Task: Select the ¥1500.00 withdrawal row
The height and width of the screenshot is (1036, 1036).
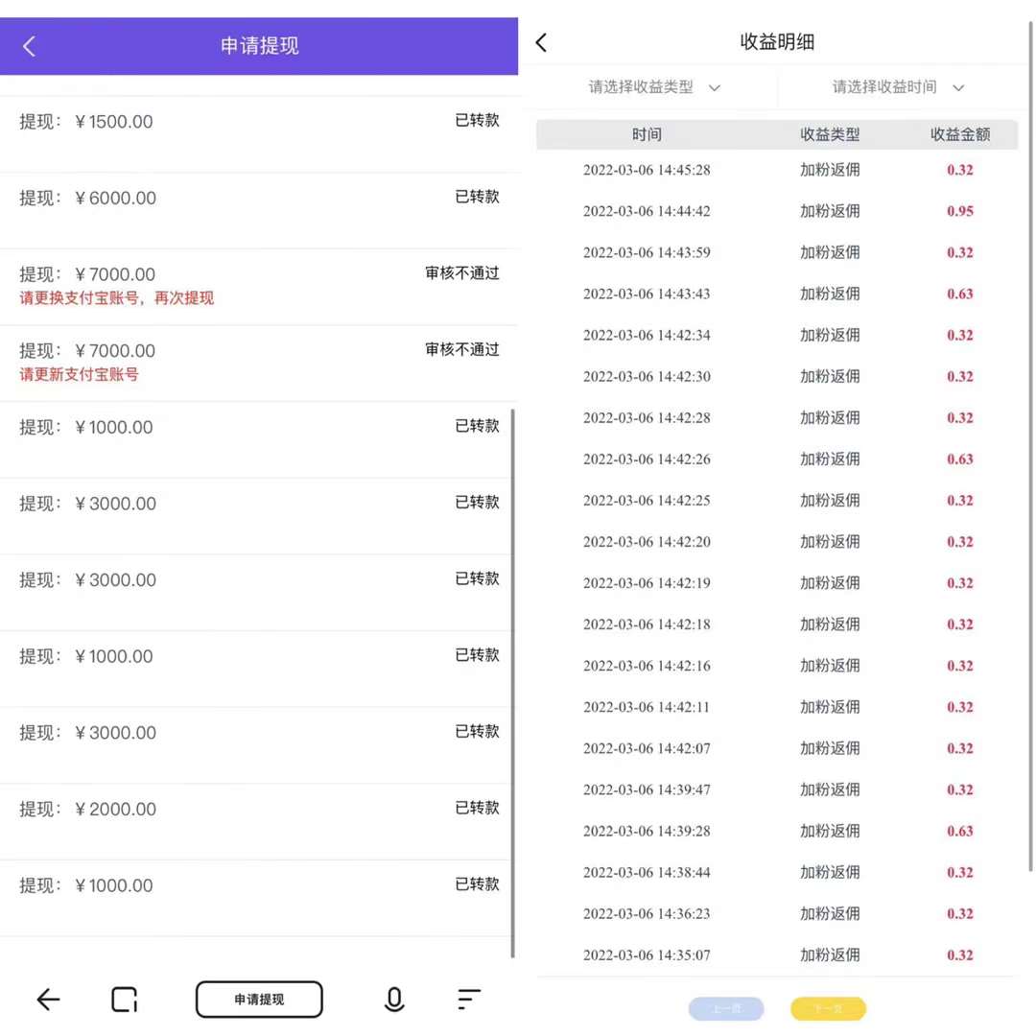Action: [259, 134]
